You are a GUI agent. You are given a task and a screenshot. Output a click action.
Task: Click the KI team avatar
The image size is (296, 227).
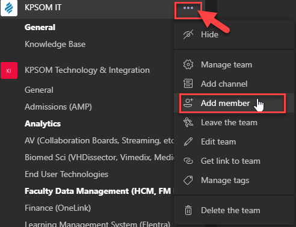9,70
